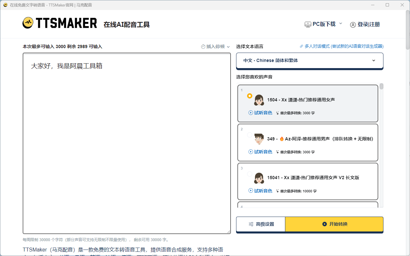Click the PC download monitor icon
Image resolution: width=410 pixels, height=256 pixels.
[308, 25]
